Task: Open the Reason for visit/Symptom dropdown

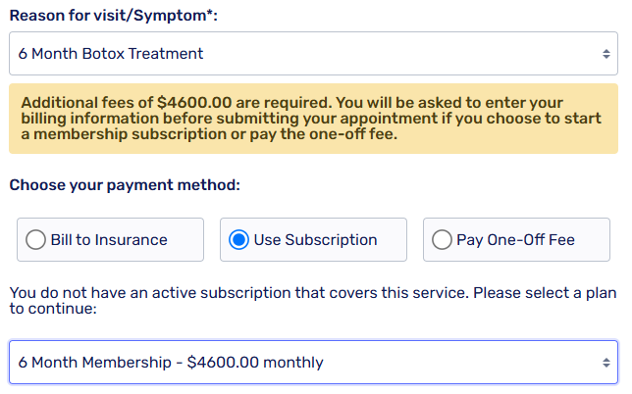Action: coord(313,54)
